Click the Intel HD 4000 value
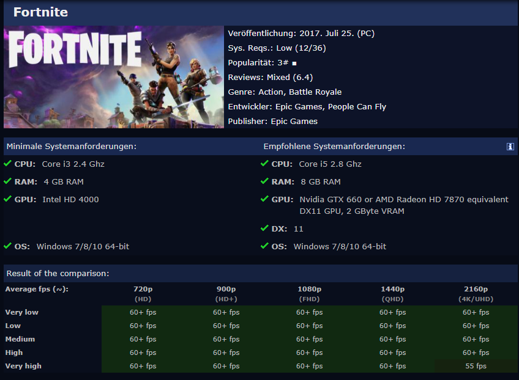Screen dimensions: 519x380 pyautogui.click(x=70, y=200)
